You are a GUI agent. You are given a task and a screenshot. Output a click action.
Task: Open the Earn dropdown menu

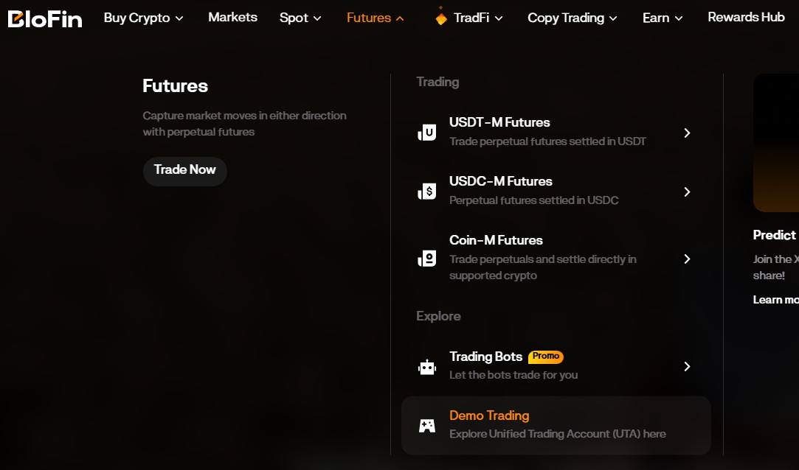[x=663, y=18]
